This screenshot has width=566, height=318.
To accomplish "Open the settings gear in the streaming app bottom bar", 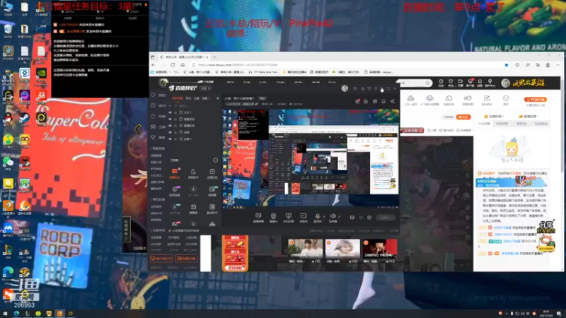I will click(x=369, y=218).
